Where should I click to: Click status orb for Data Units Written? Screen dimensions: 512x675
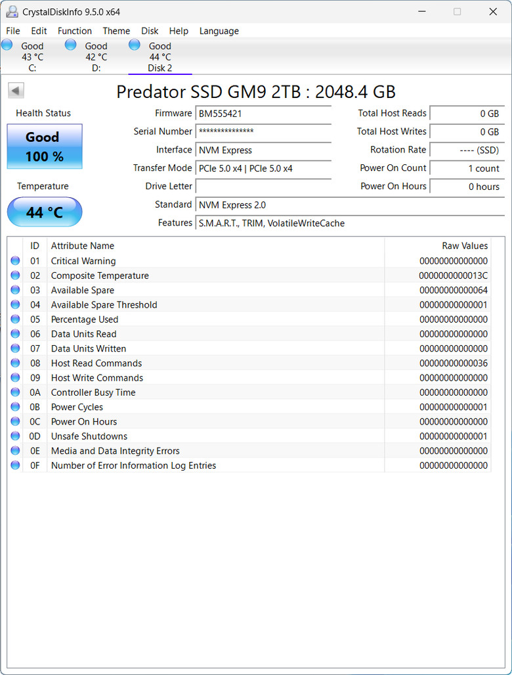[16, 348]
